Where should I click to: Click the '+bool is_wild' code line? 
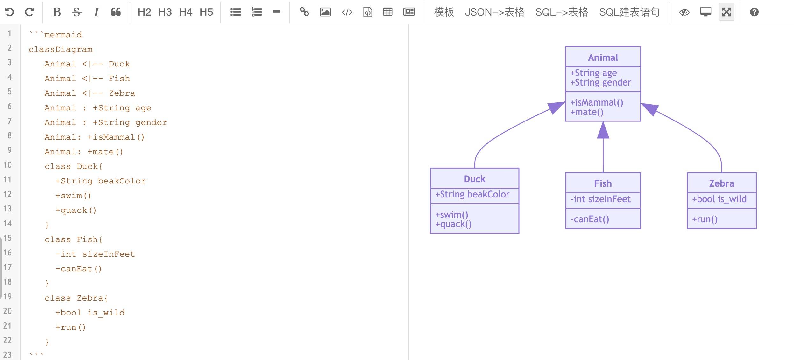(90, 313)
